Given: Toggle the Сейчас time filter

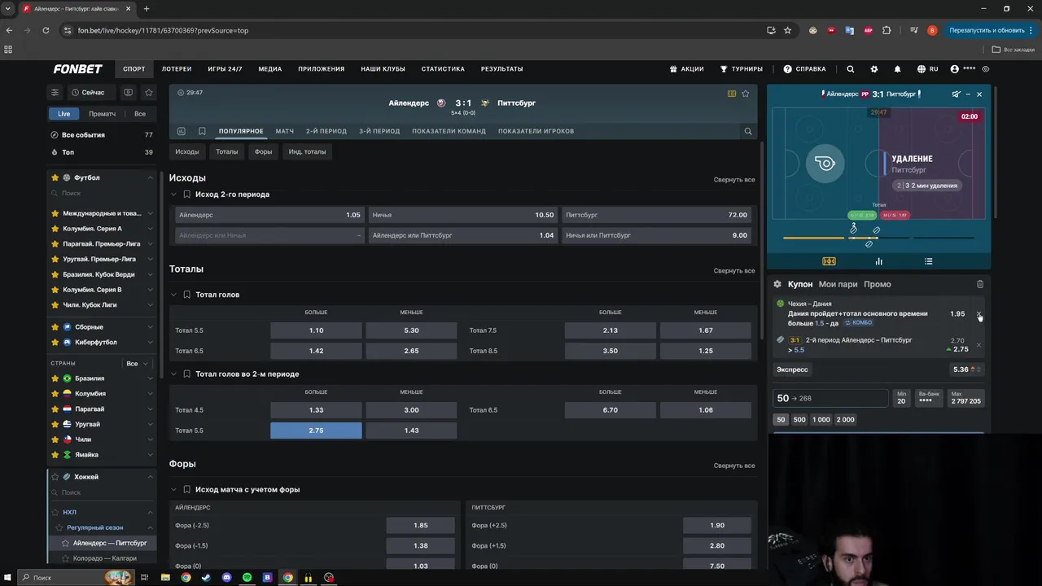Looking at the screenshot, I should click(88, 92).
